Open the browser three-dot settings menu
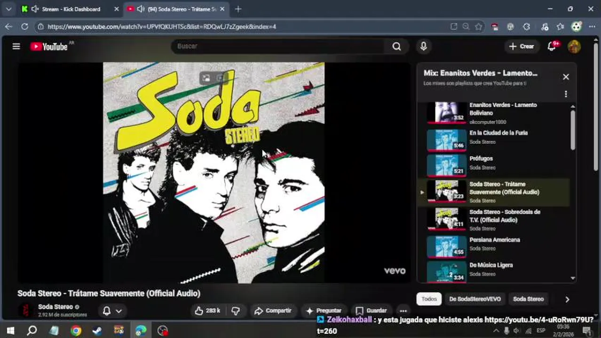Image resolution: width=601 pixels, height=338 pixels. coord(593,27)
